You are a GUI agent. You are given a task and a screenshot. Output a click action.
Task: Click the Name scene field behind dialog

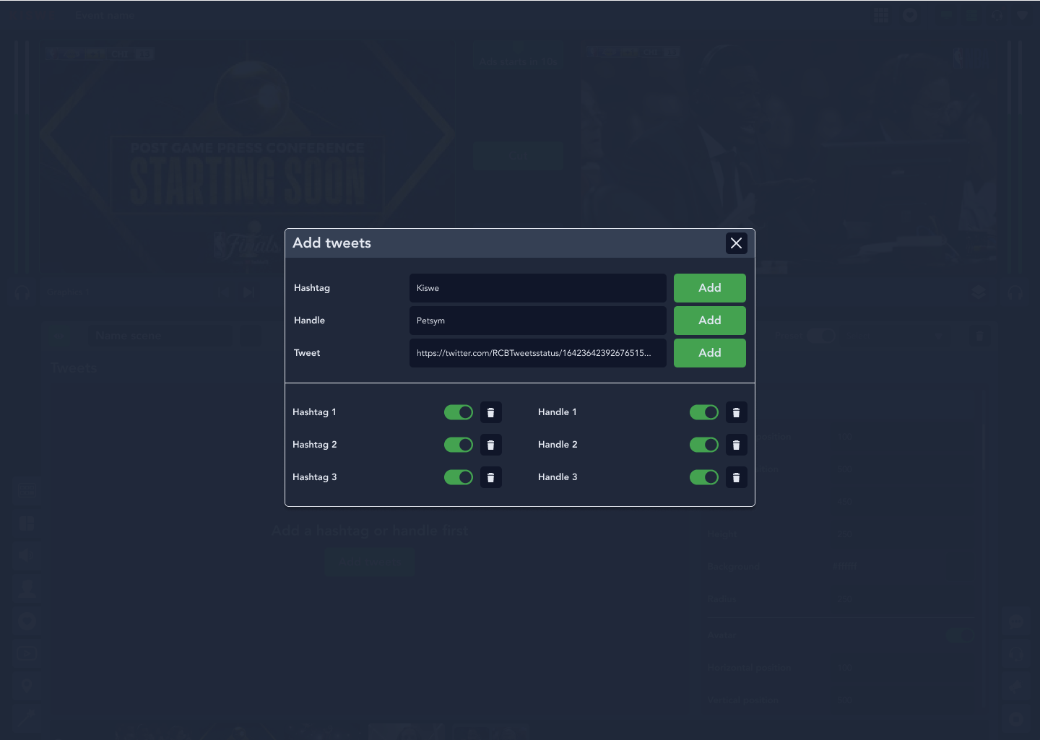(160, 336)
